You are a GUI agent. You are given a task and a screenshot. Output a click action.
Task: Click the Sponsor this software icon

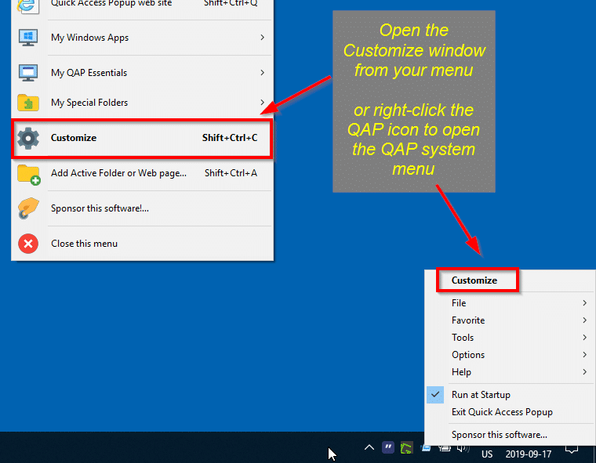28,208
